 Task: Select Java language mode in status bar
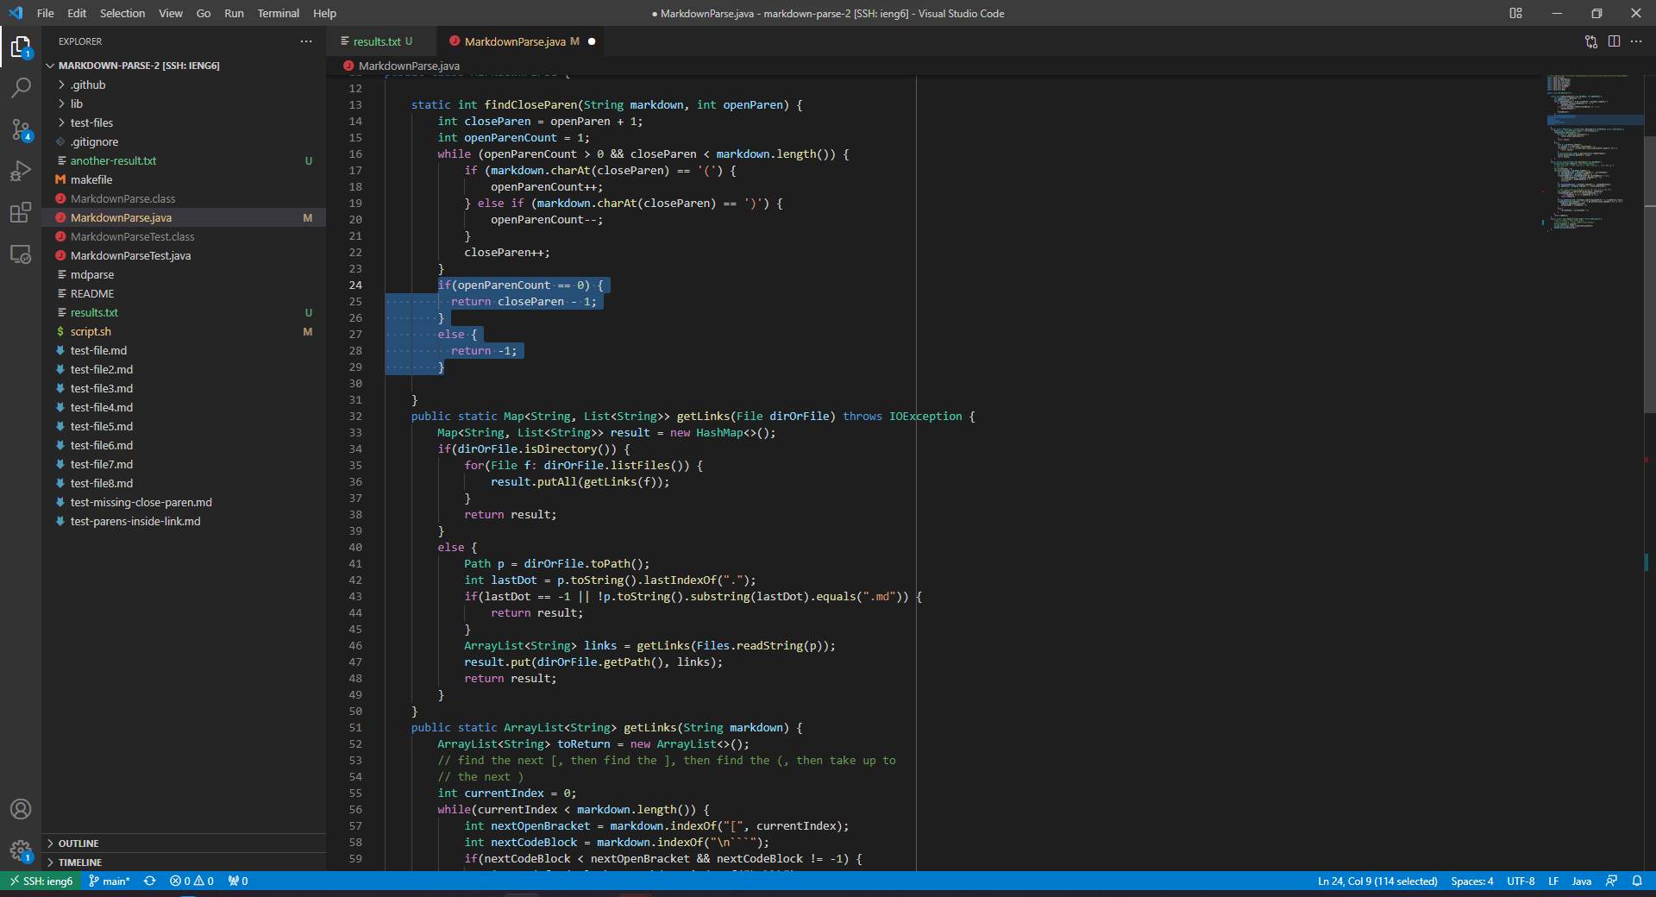1581,881
